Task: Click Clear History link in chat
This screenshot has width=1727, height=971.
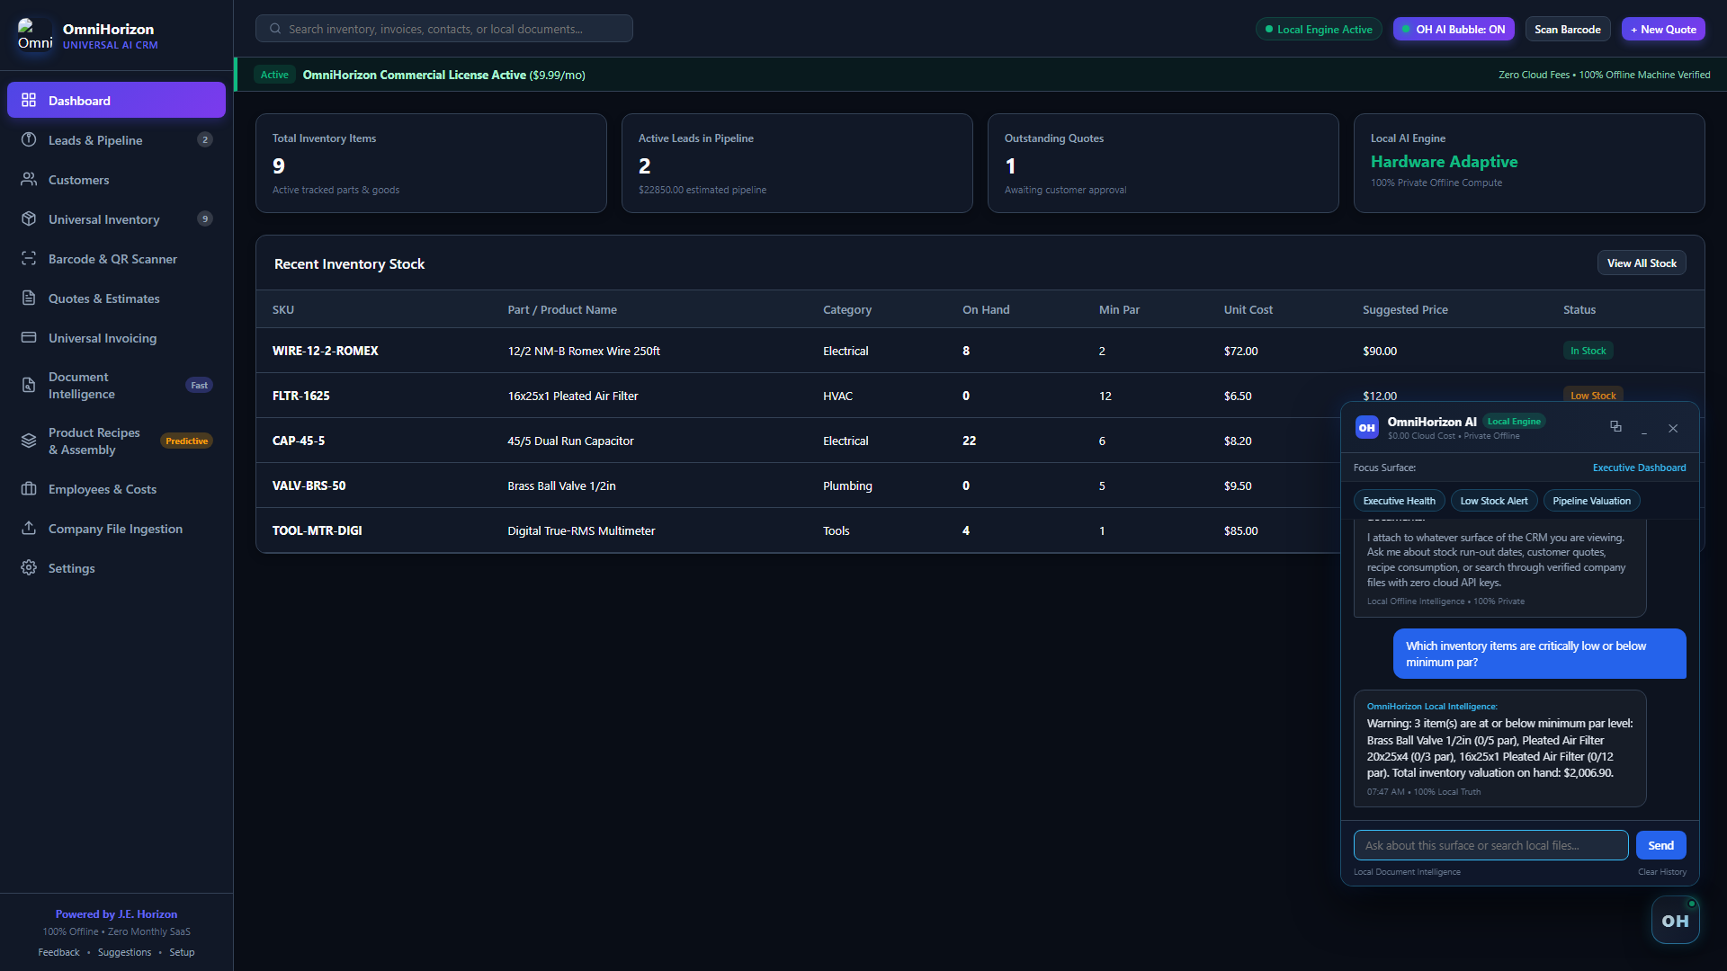Action: coord(1662,872)
